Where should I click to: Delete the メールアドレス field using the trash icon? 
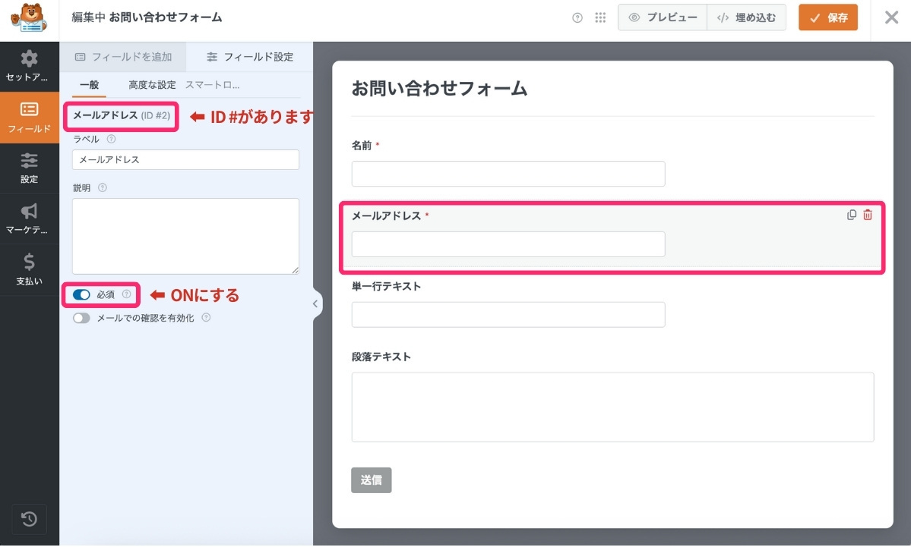click(867, 215)
